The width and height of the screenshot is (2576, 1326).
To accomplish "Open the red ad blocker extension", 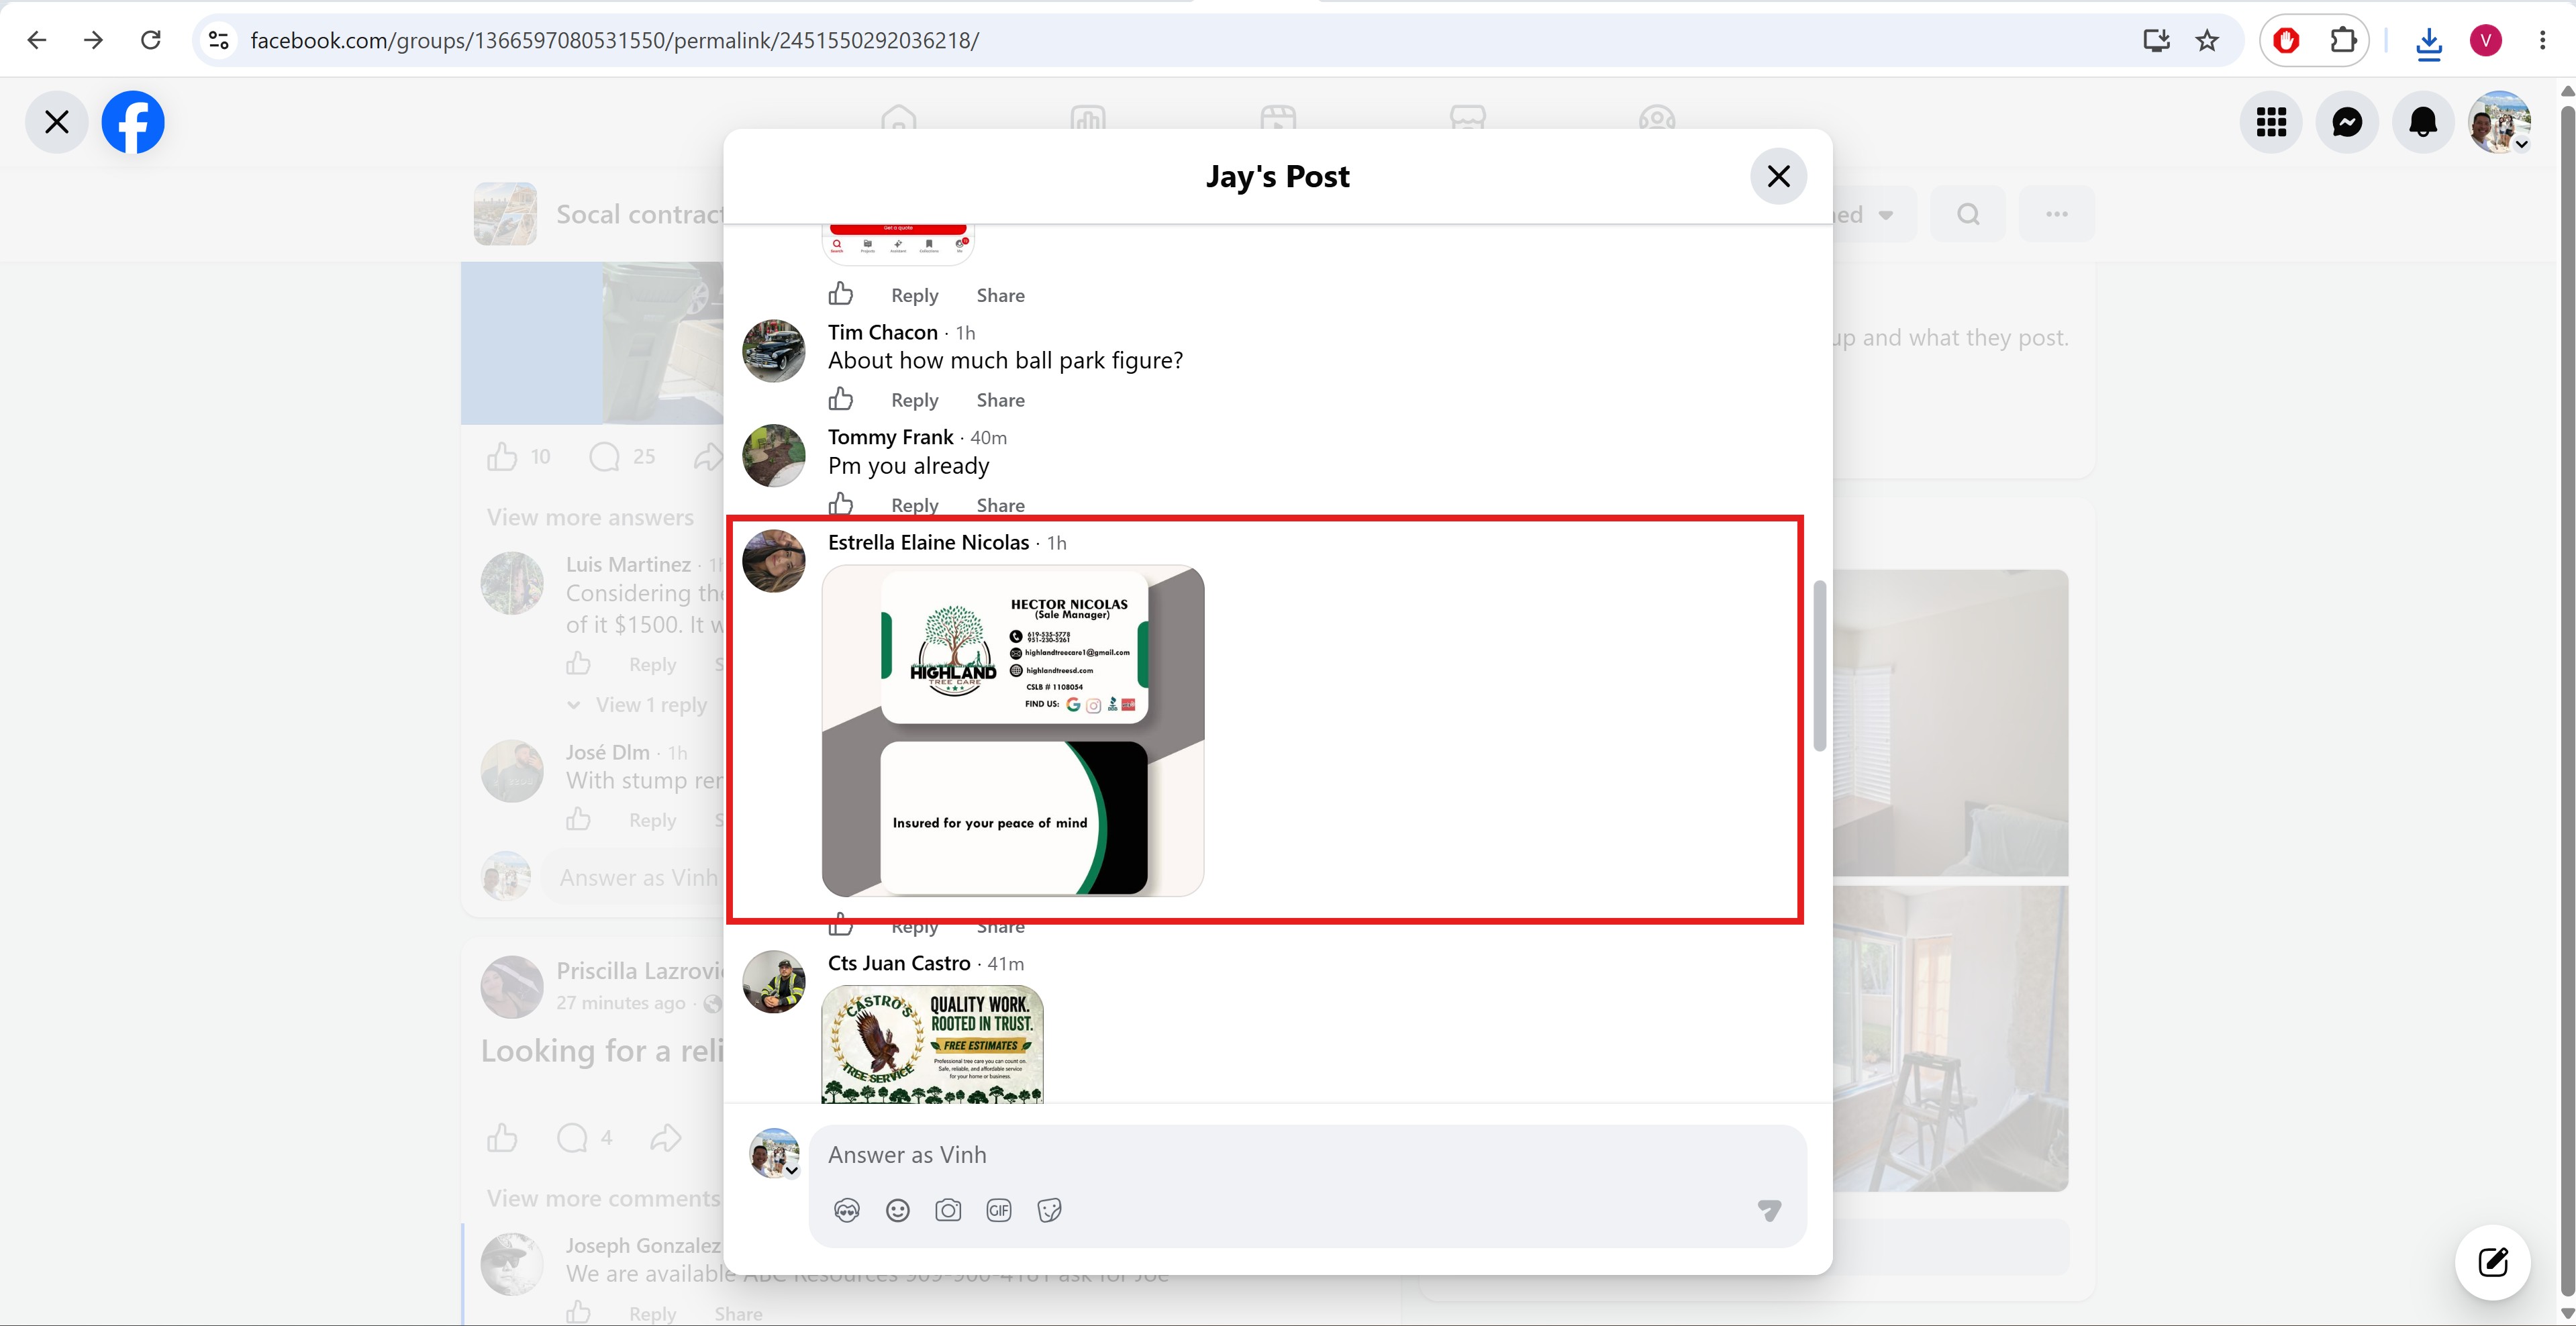I will coord(2286,40).
